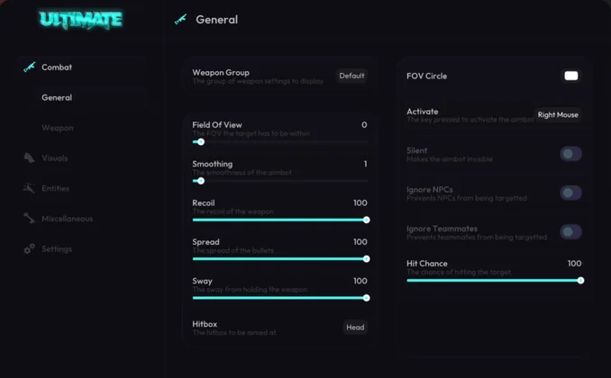Open the Visuals section
Image resolution: width=611 pixels, height=378 pixels.
pyautogui.click(x=55, y=158)
